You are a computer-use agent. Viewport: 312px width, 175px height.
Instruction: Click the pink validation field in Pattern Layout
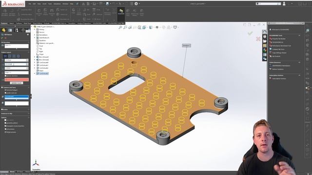[17, 80]
